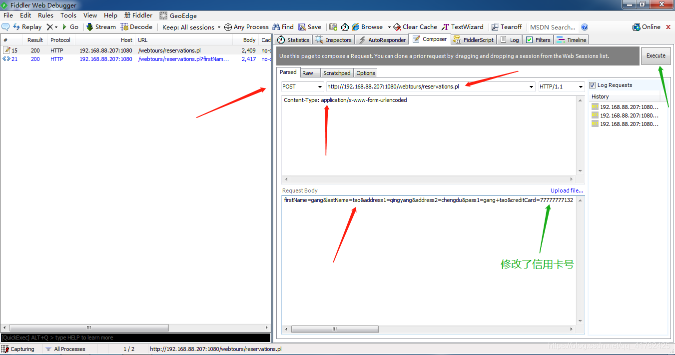Click the Online network status icon
This screenshot has height=355, width=675.
(x=637, y=27)
